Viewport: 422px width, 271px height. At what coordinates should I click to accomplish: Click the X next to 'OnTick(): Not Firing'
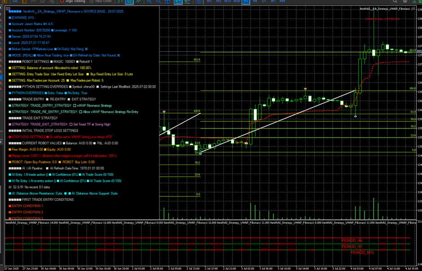[x=86, y=49]
